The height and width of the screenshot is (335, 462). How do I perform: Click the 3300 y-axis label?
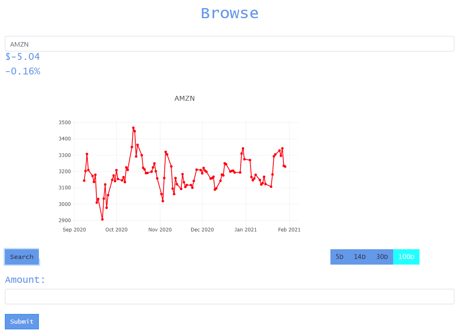coord(64,155)
